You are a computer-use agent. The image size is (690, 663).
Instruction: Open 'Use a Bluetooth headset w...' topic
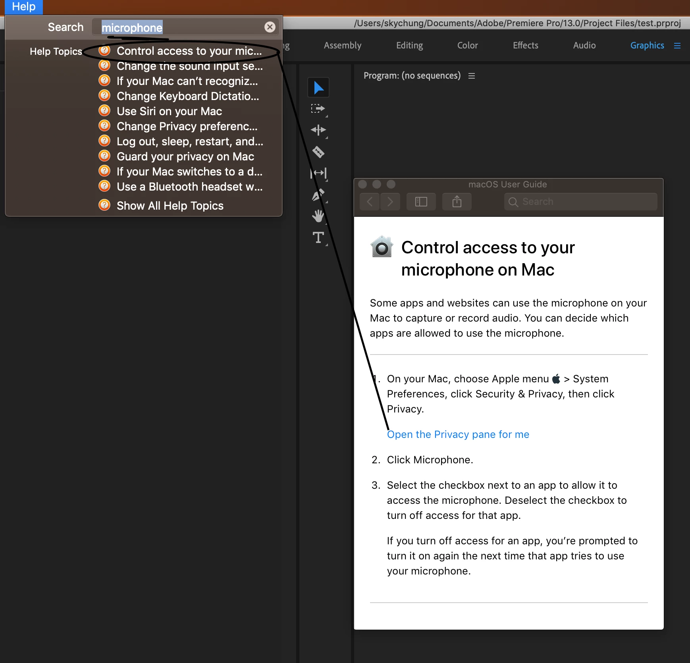[181, 187]
